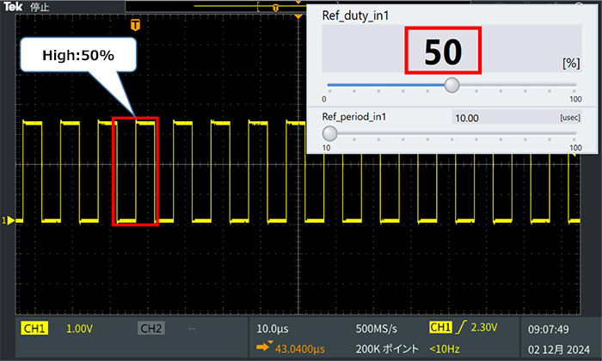
Task: Click the trigger frequency readout <10Hz
Action: click(x=445, y=349)
